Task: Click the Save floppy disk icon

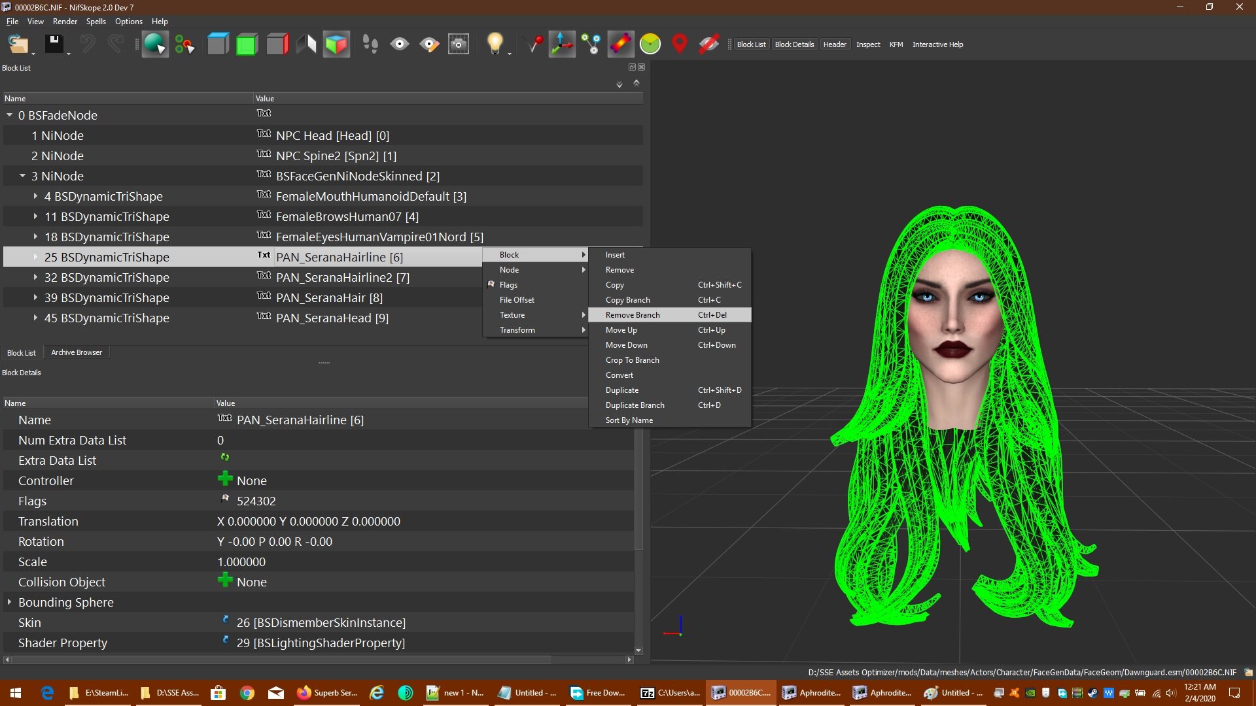Action: coord(54,44)
